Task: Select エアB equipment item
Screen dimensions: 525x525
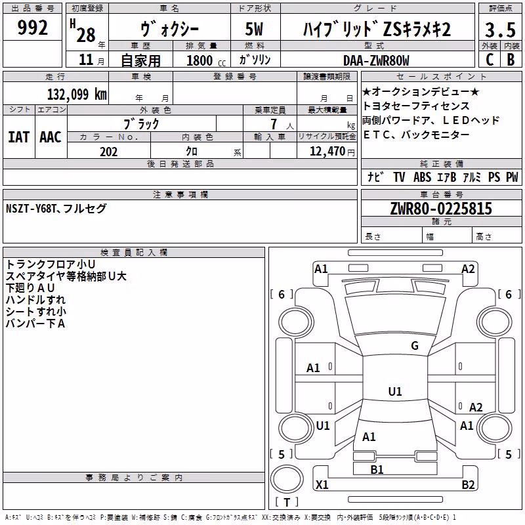Action: tap(447, 177)
